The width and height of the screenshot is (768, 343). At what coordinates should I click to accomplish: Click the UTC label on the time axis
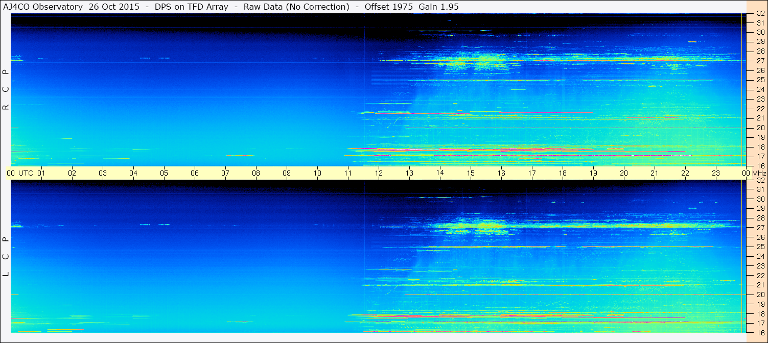26,173
